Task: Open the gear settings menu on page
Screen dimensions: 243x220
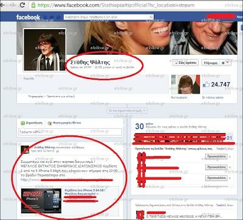Action: tap(225, 63)
